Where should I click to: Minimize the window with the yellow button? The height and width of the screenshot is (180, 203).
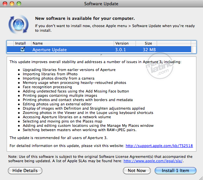coord(12,4)
